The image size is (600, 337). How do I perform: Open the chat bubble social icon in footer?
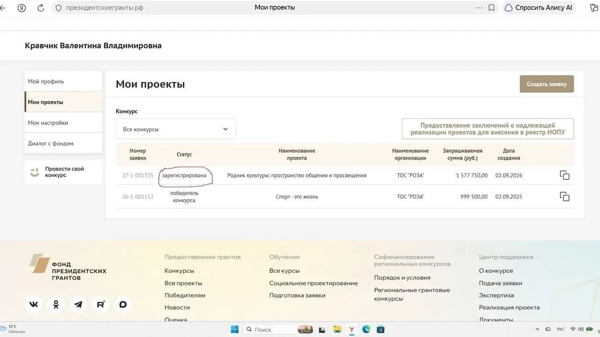coord(123,305)
